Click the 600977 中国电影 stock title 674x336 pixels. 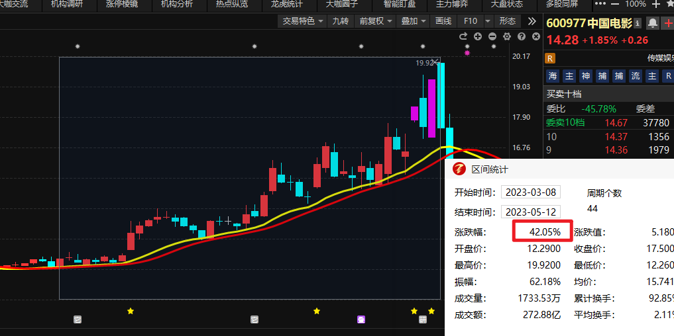pos(589,23)
